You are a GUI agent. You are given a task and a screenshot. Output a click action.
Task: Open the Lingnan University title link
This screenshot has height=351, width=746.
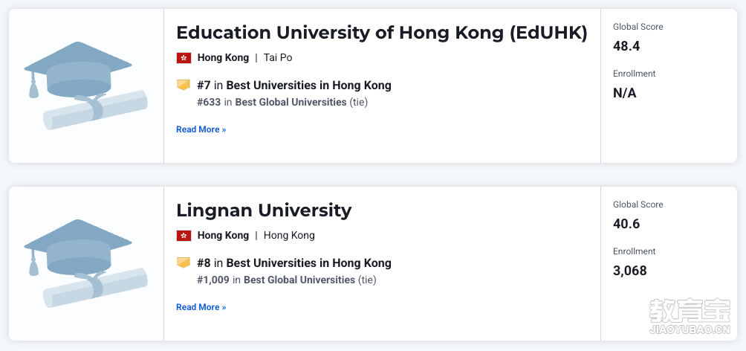click(264, 210)
